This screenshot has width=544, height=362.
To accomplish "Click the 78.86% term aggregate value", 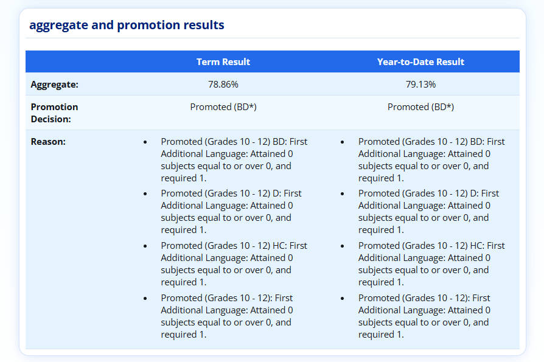I will point(223,84).
